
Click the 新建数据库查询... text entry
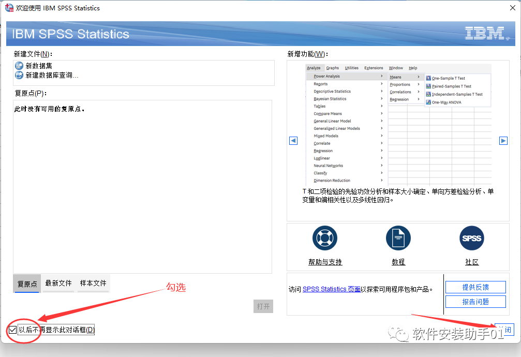tap(52, 75)
